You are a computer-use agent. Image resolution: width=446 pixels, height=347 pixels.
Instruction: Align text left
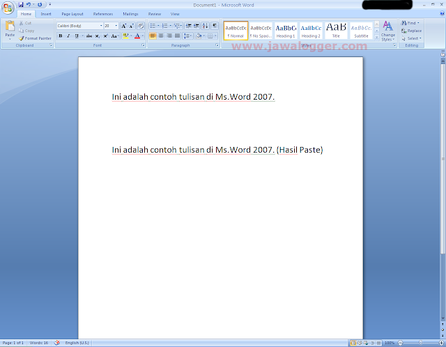click(153, 36)
